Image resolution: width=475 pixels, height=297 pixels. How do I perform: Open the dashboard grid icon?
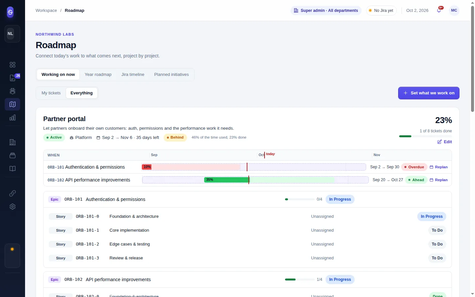tap(13, 65)
